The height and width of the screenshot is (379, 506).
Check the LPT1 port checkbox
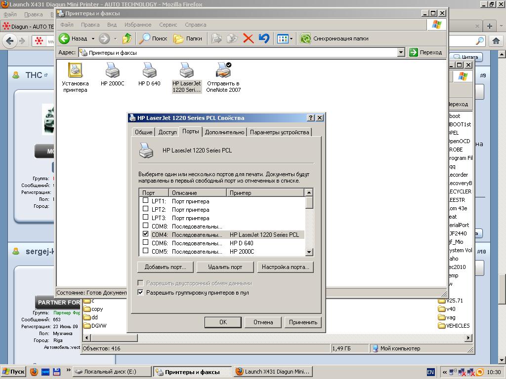click(146, 200)
